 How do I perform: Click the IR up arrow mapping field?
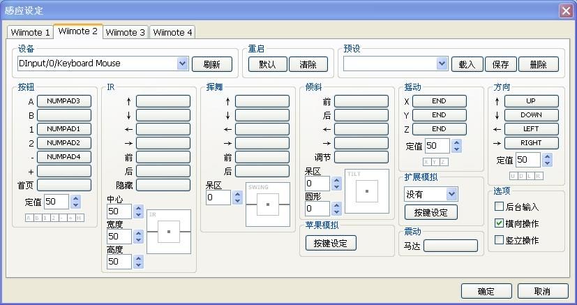(x=163, y=101)
